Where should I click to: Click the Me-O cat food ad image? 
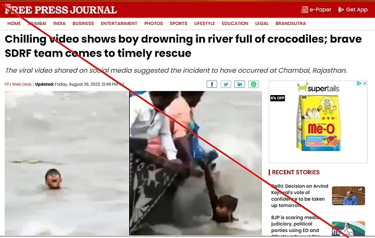pyautogui.click(x=318, y=123)
